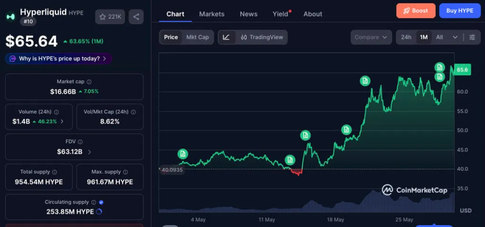Click the USD currency label
The width and height of the screenshot is (485, 227).
[x=466, y=210]
